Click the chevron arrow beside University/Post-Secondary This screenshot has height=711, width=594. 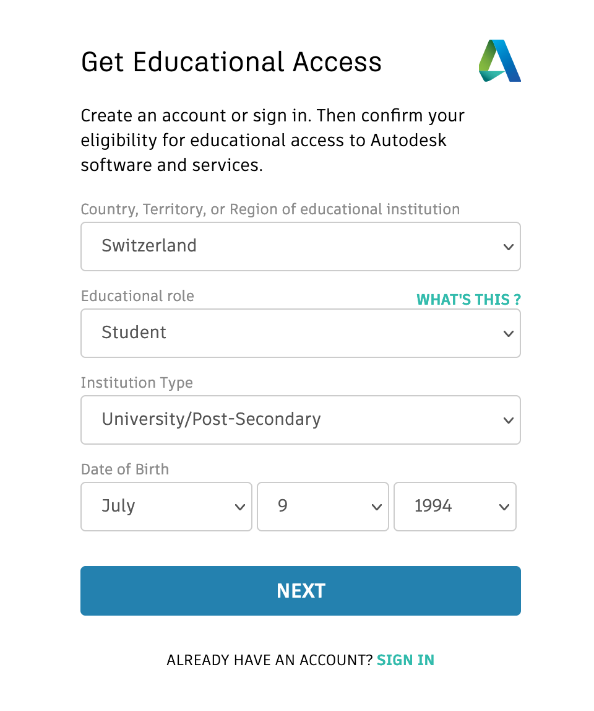coord(508,420)
